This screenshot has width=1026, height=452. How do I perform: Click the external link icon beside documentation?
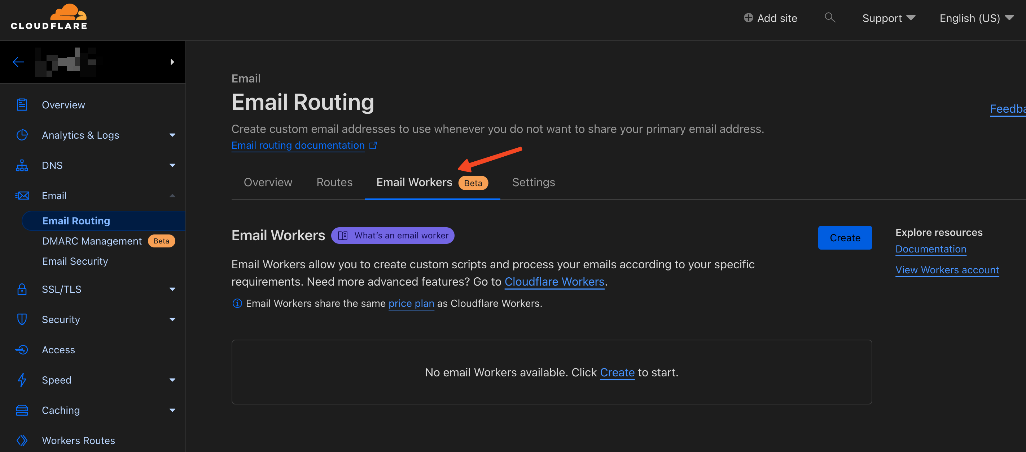pos(373,146)
